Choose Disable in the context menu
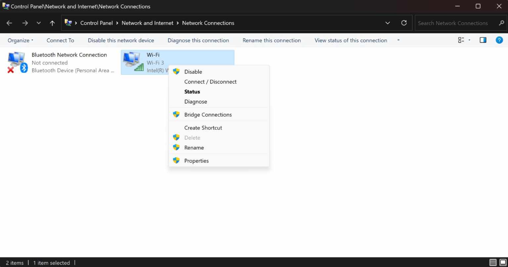 click(x=219, y=72)
